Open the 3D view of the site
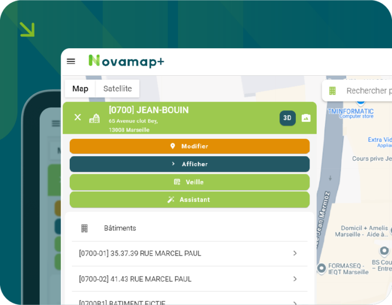Image resolution: width=392 pixels, height=305 pixels. point(288,118)
